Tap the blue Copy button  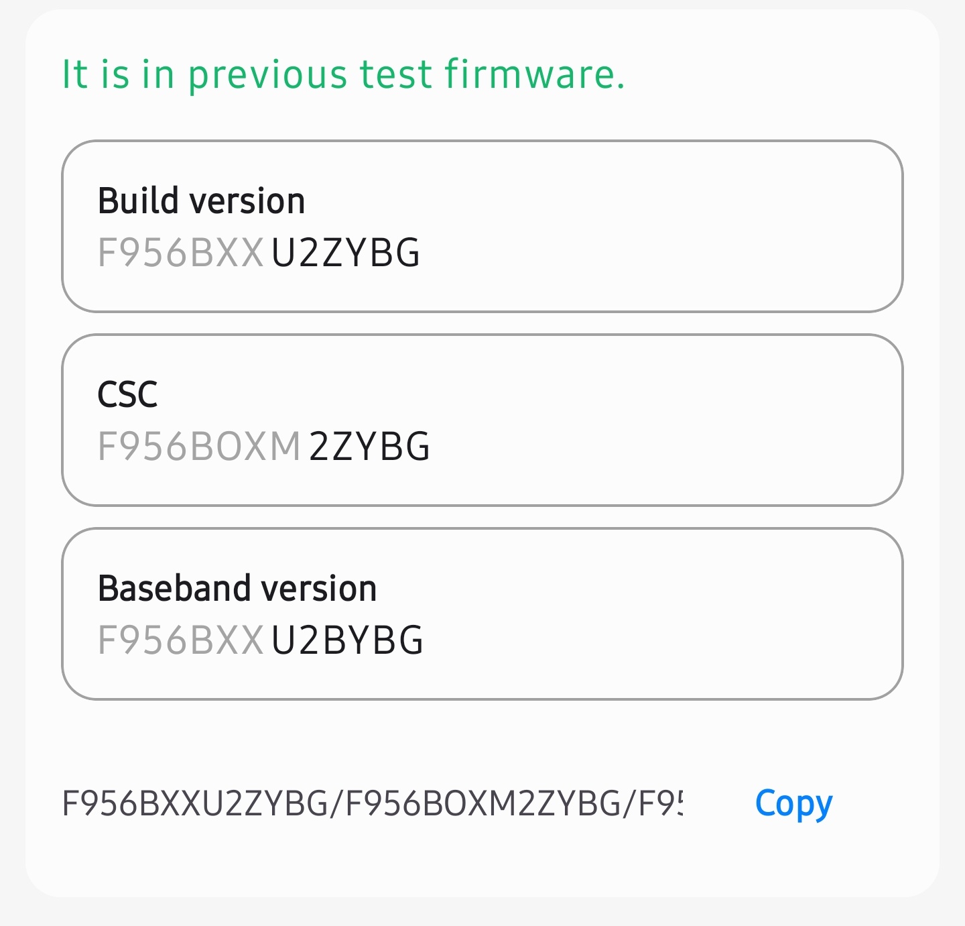(793, 803)
